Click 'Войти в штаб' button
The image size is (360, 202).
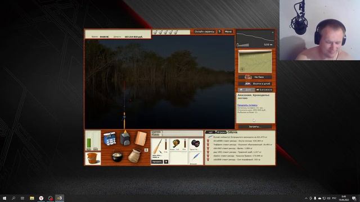click(x=255, y=84)
